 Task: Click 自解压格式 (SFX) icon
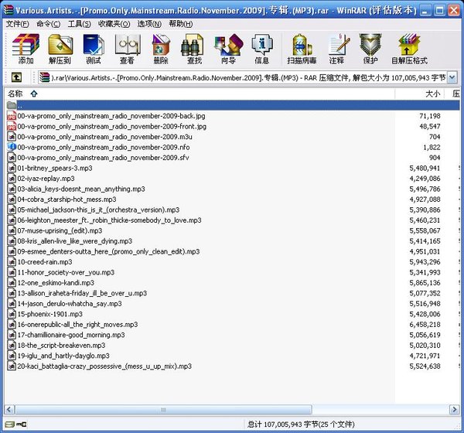click(409, 49)
